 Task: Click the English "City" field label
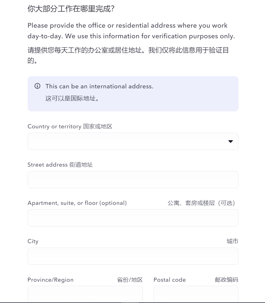click(x=33, y=241)
